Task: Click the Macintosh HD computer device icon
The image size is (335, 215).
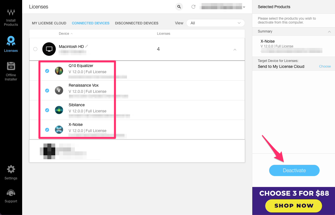Action: coord(49,49)
